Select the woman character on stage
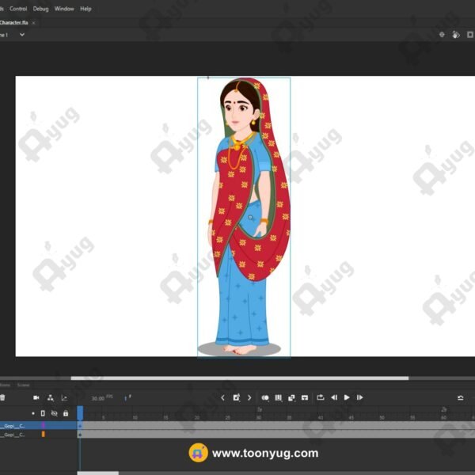 coord(244,217)
